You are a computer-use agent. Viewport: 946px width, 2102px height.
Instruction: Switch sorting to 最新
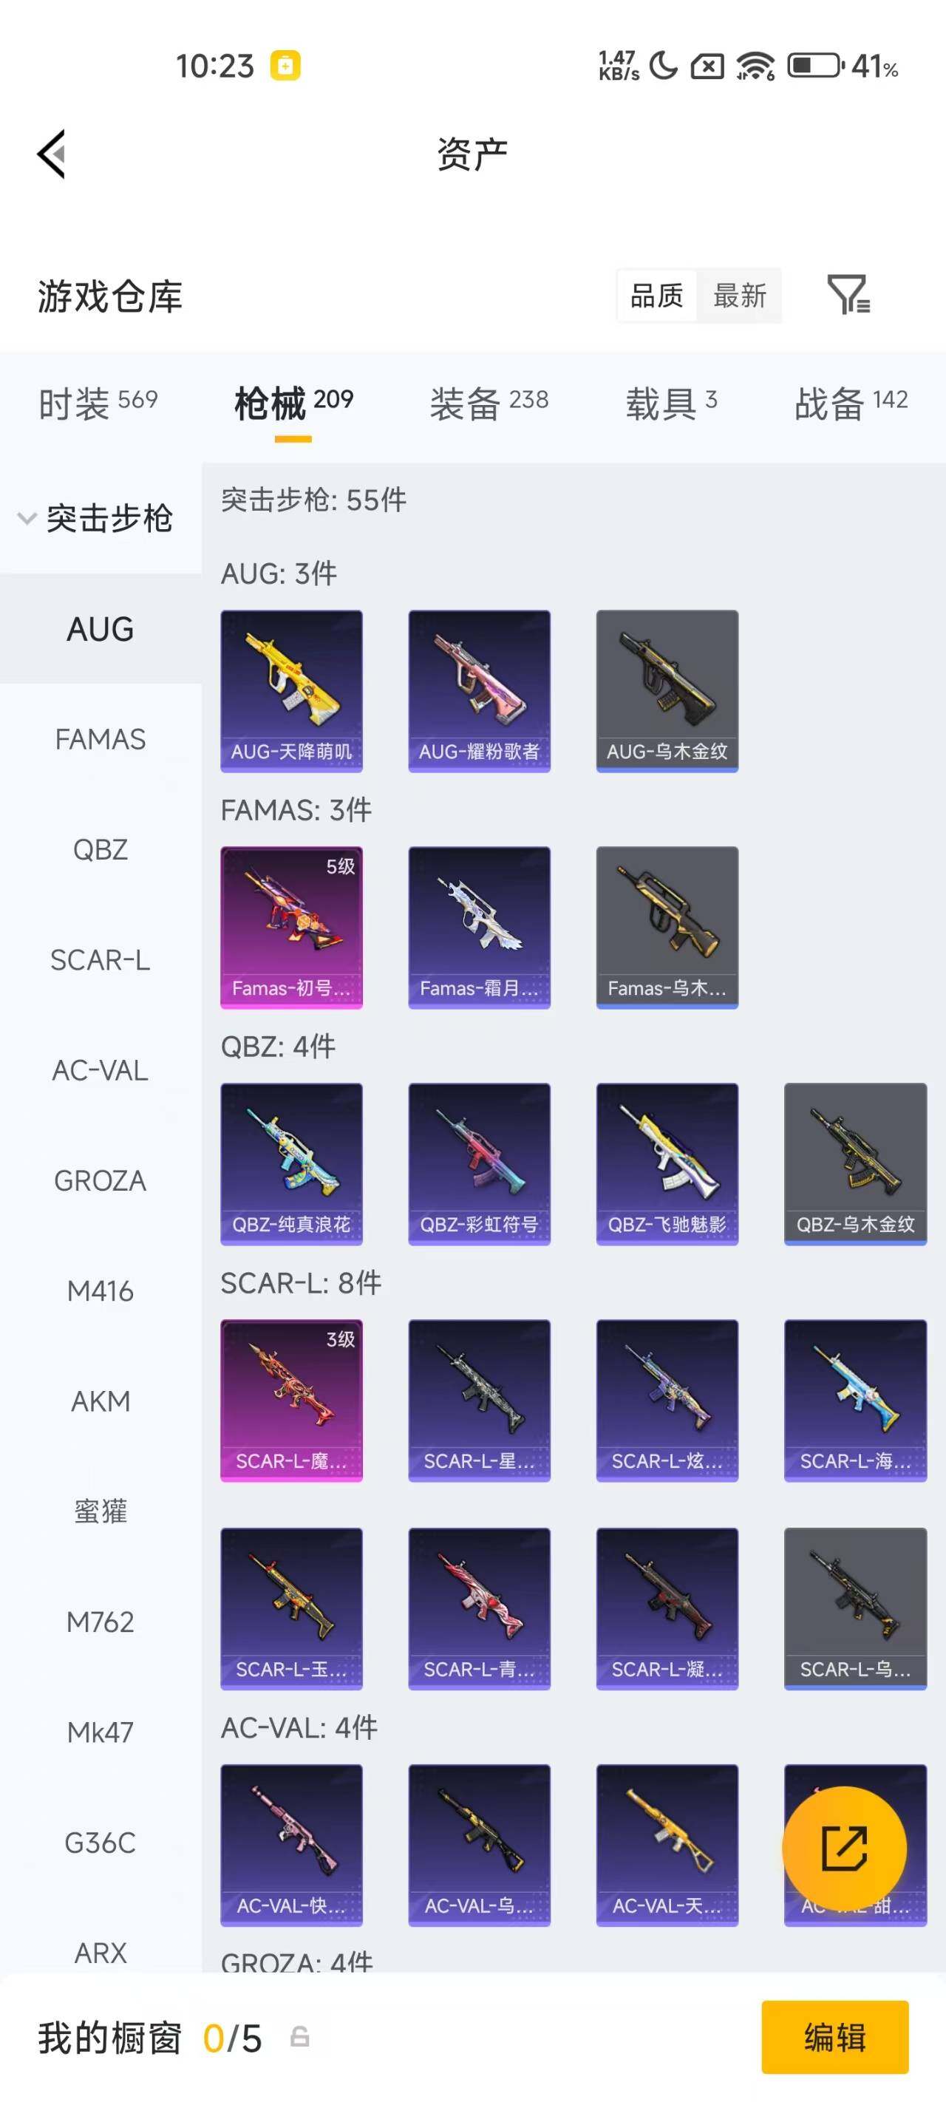coord(740,296)
